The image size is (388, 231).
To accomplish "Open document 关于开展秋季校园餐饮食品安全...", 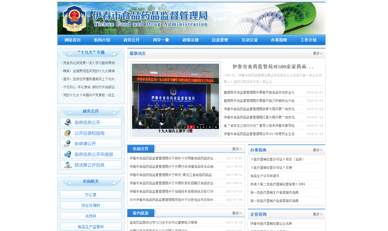I will coord(174,183).
